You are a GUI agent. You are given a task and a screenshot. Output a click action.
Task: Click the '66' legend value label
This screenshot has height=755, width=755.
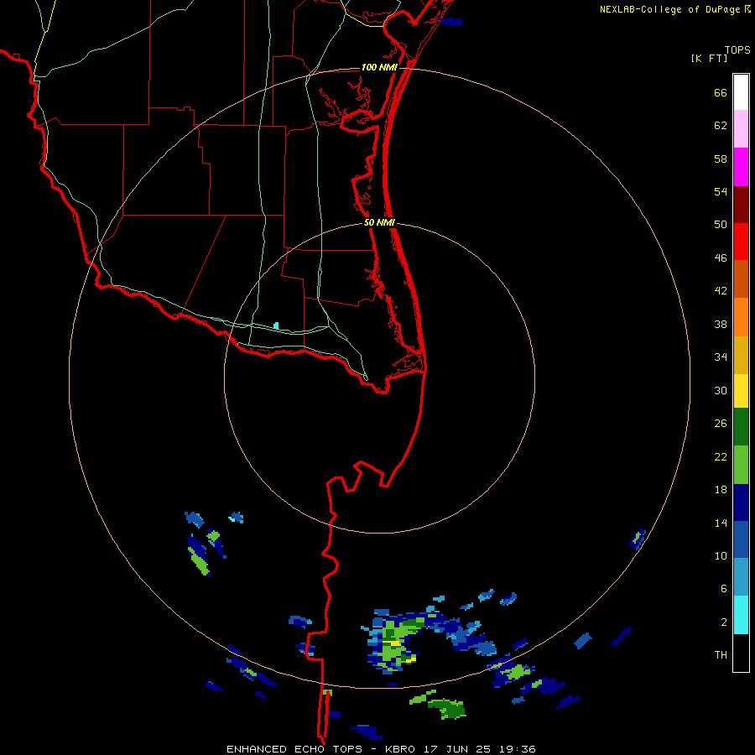point(721,93)
